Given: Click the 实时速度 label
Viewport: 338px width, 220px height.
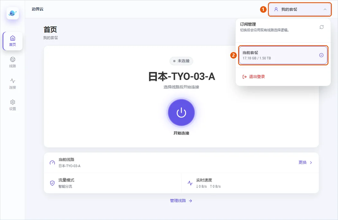Looking at the screenshot, I should point(204,180).
